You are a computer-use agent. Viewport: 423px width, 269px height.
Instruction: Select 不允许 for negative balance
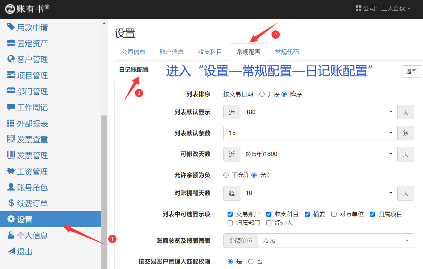226,175
